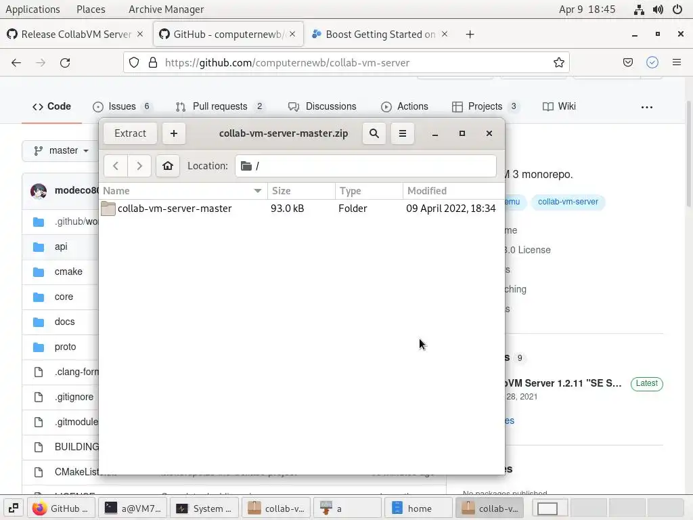Screen dimensions: 693x520
Task: Open the Firefox account icon
Action: click(x=652, y=63)
